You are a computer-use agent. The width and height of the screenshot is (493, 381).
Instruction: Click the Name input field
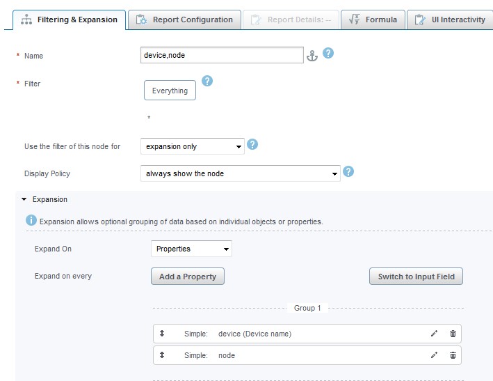pyautogui.click(x=222, y=55)
